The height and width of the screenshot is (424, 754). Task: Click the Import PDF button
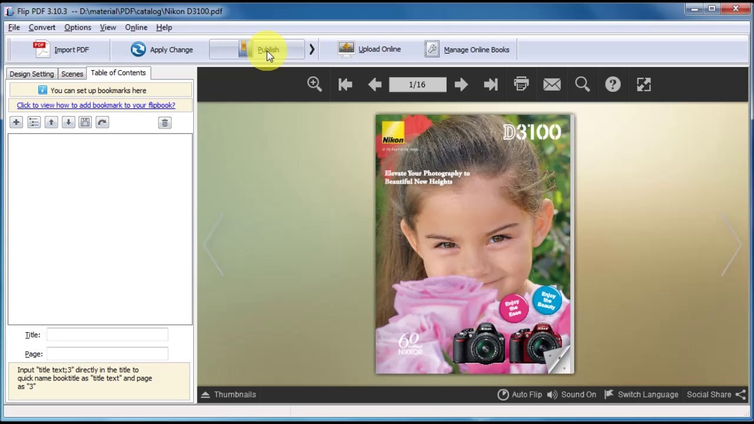coord(61,49)
